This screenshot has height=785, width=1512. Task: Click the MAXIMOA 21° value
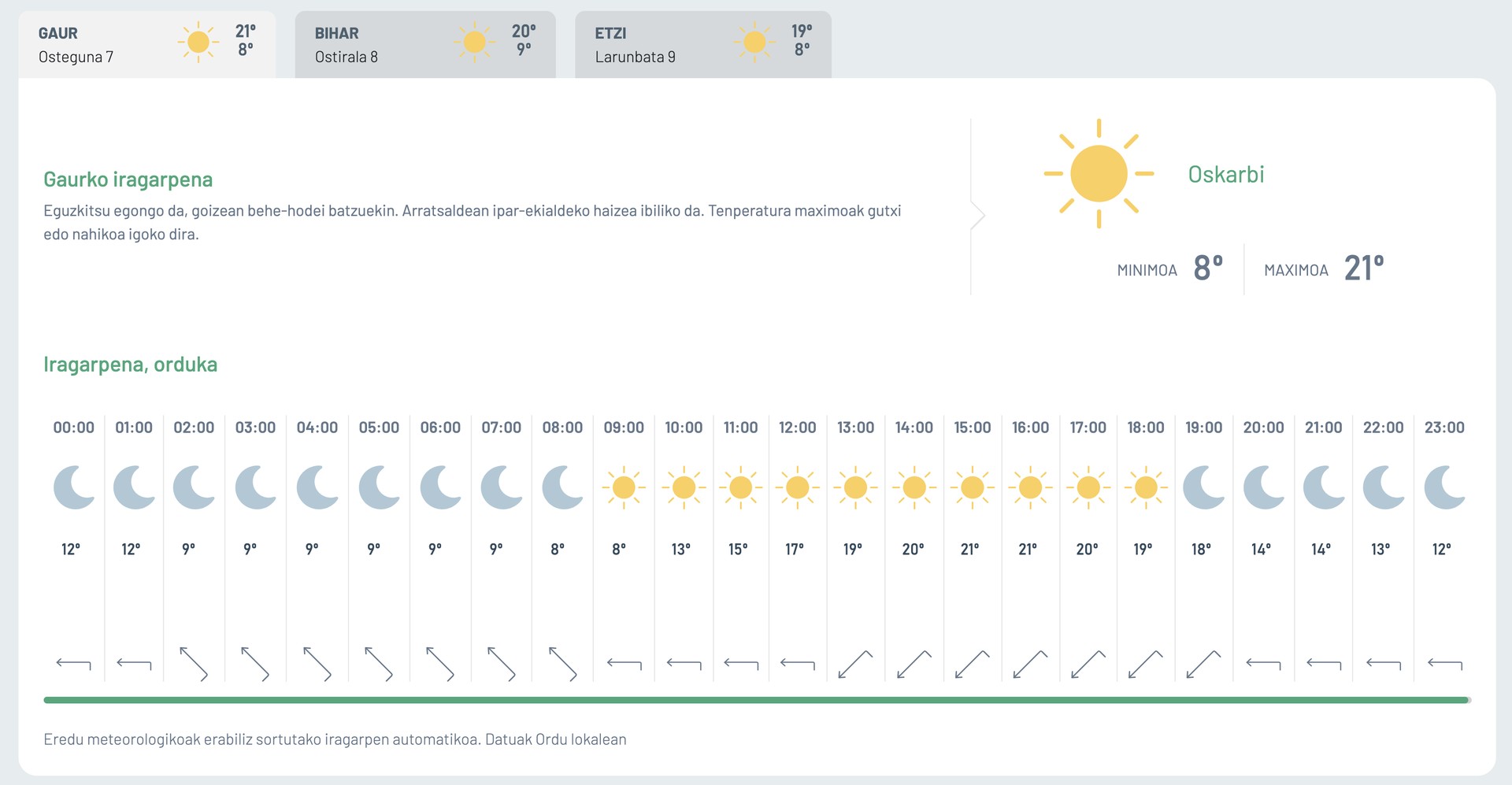pyautogui.click(x=1364, y=268)
